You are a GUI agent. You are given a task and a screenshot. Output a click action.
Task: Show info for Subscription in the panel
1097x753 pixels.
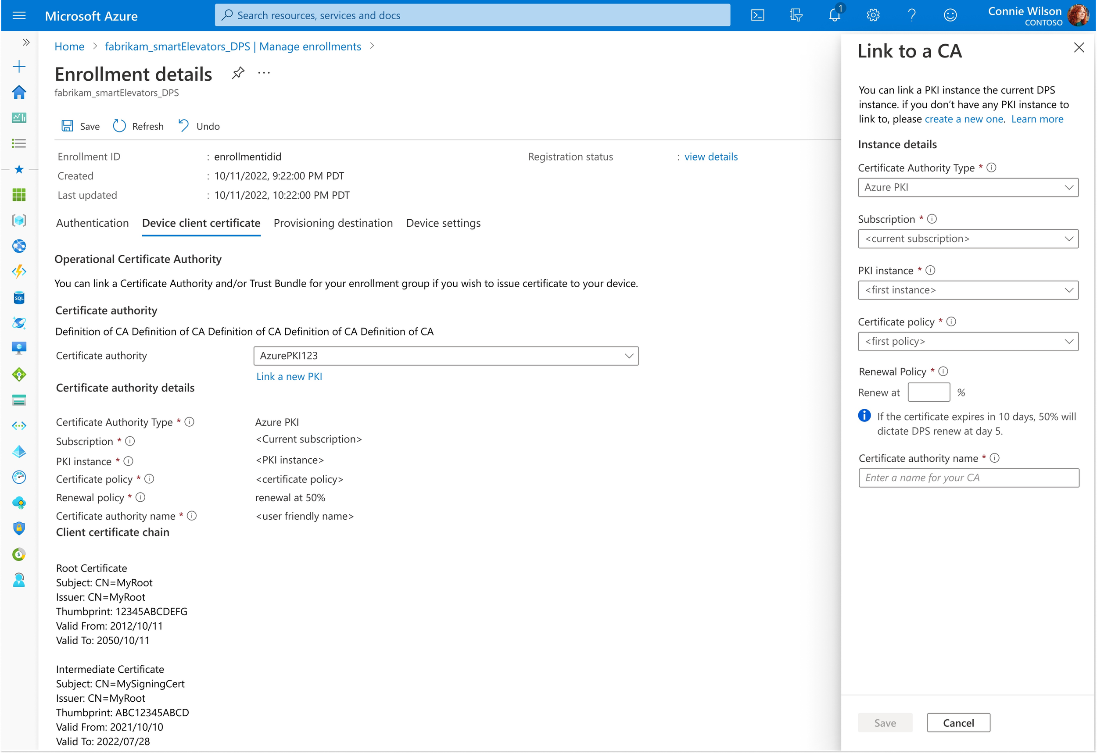932,219
